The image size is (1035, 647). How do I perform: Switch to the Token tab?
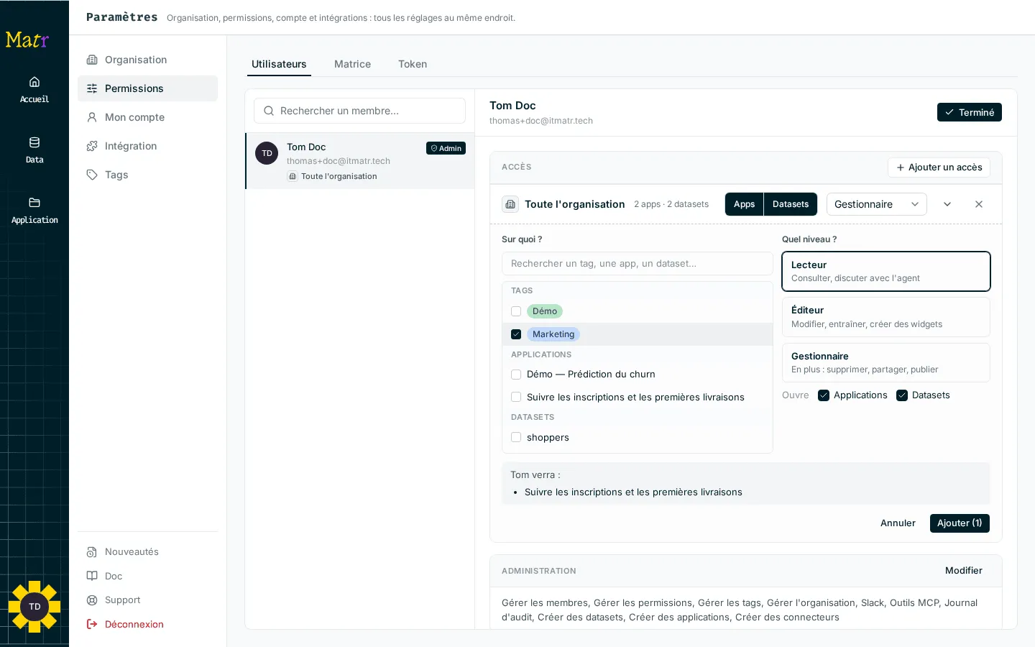coord(413,64)
